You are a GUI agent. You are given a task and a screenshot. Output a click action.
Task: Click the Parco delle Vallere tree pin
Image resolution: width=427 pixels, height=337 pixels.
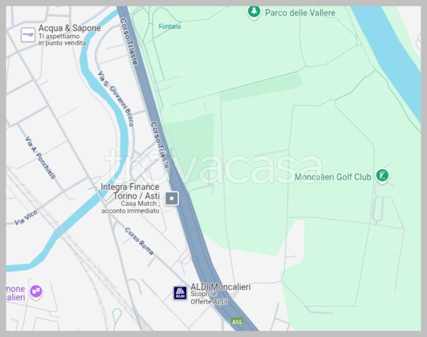[x=254, y=13]
